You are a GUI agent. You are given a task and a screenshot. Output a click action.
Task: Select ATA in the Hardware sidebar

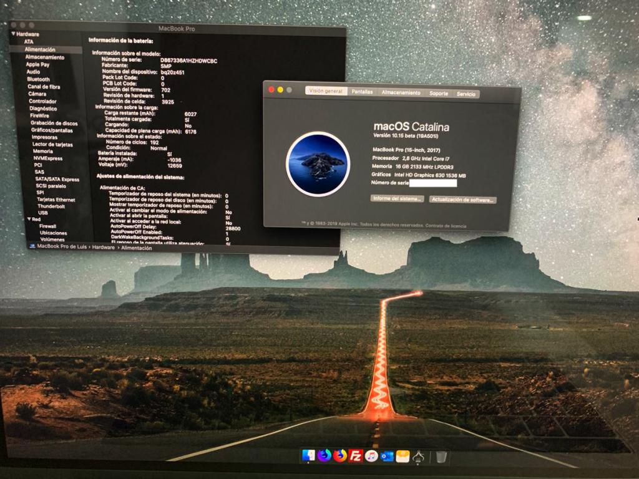point(29,42)
